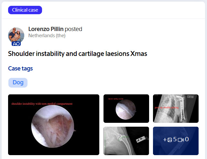Click the plus sign on more-media tile
The image size is (207, 159).
[x=165, y=140]
